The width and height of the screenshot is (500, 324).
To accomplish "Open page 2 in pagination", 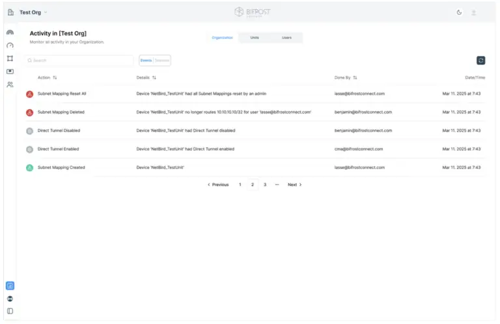I will (253, 185).
